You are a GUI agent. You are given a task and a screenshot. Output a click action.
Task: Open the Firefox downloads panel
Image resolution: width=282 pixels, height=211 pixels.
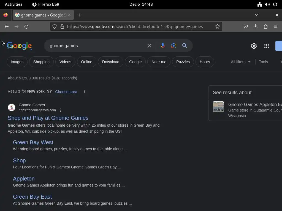(255, 27)
